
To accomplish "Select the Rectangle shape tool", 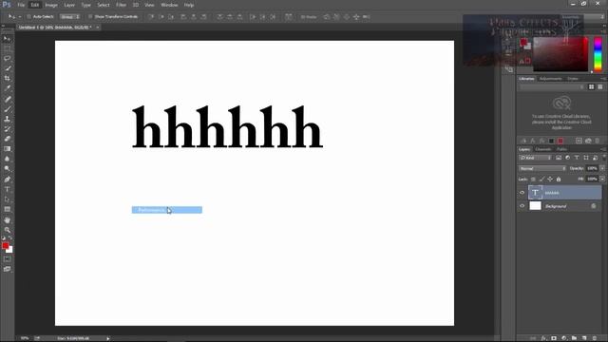I will (x=7, y=209).
